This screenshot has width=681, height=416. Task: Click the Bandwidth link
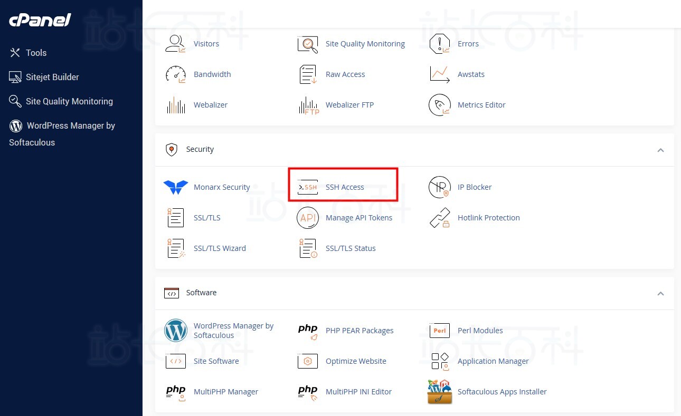coord(212,74)
